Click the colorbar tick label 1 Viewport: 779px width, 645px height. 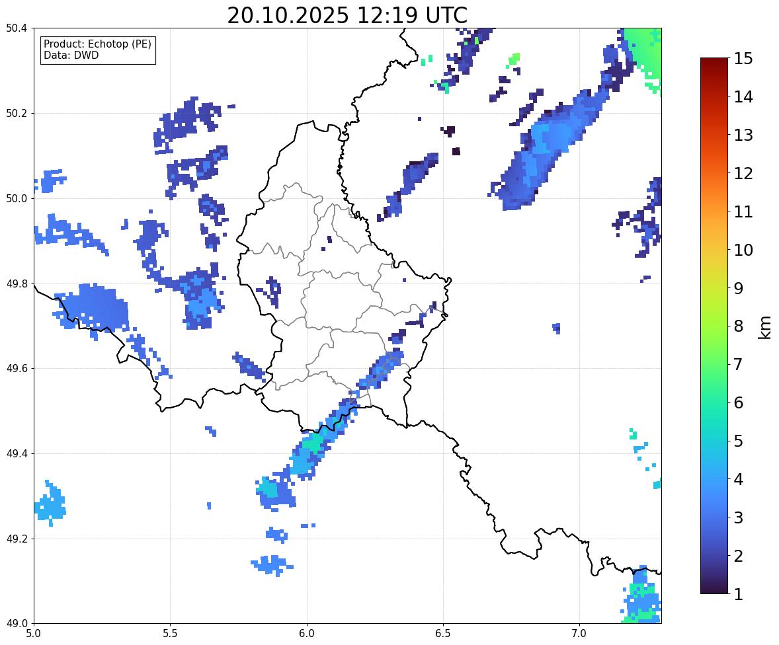coord(738,594)
